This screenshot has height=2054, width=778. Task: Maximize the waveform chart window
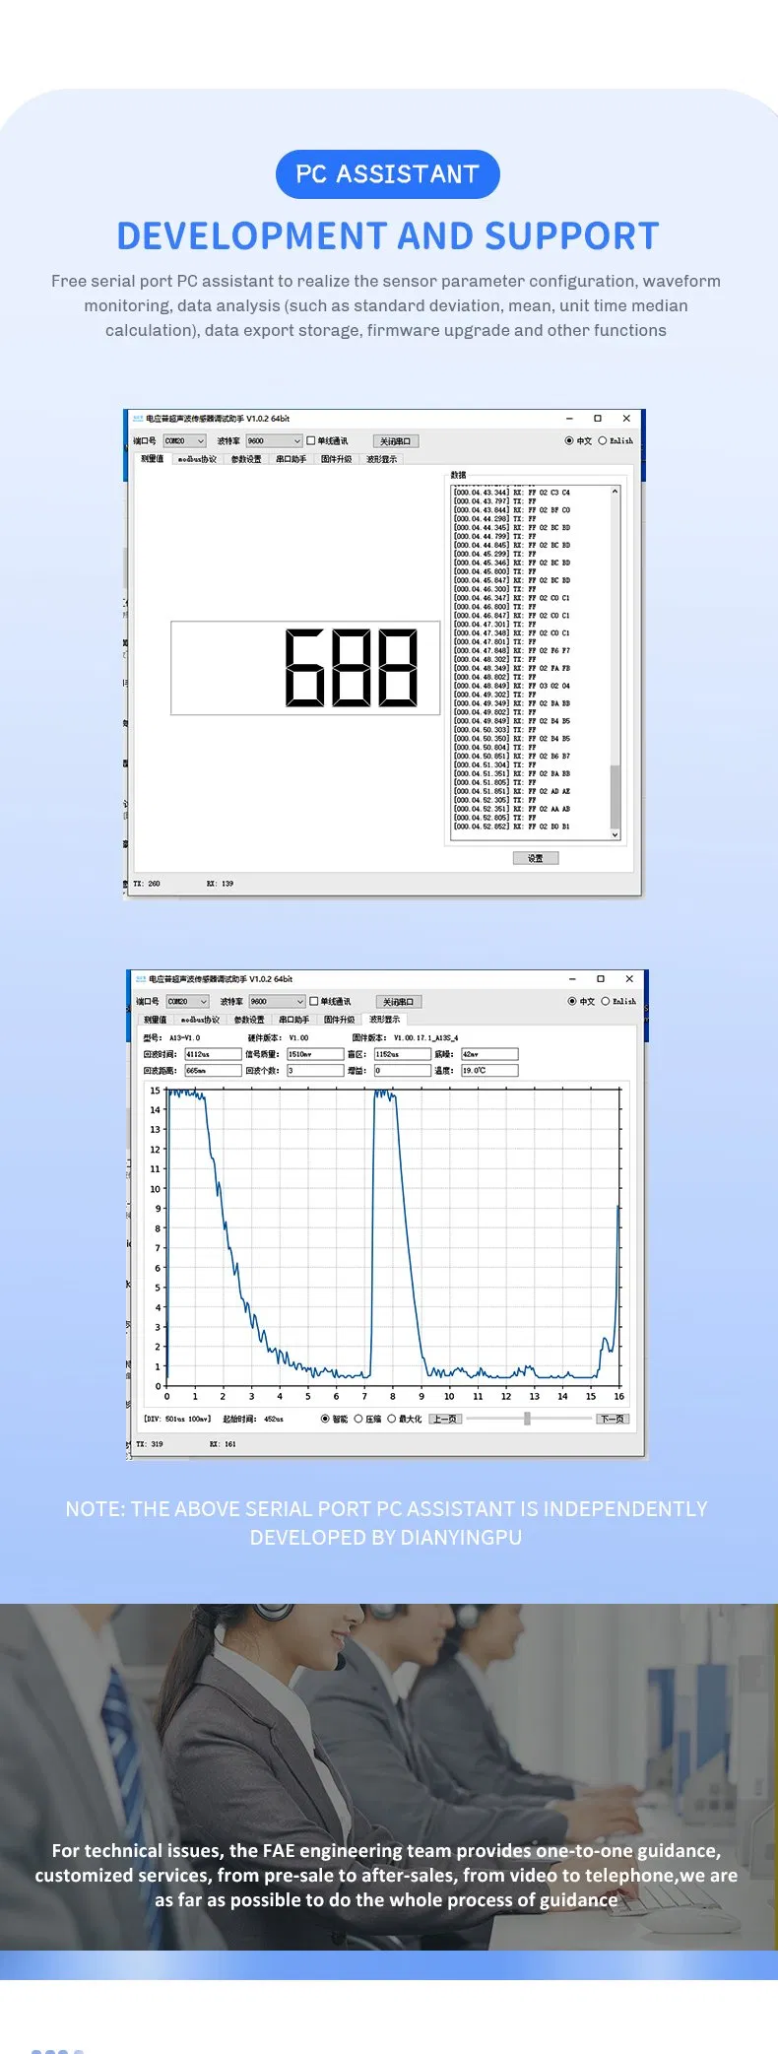click(601, 979)
